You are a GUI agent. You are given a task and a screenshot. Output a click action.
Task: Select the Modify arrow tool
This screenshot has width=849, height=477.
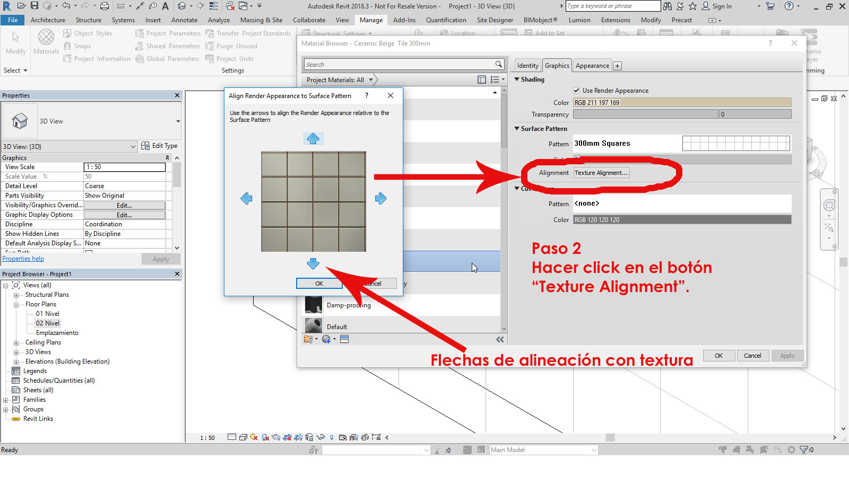[15, 41]
